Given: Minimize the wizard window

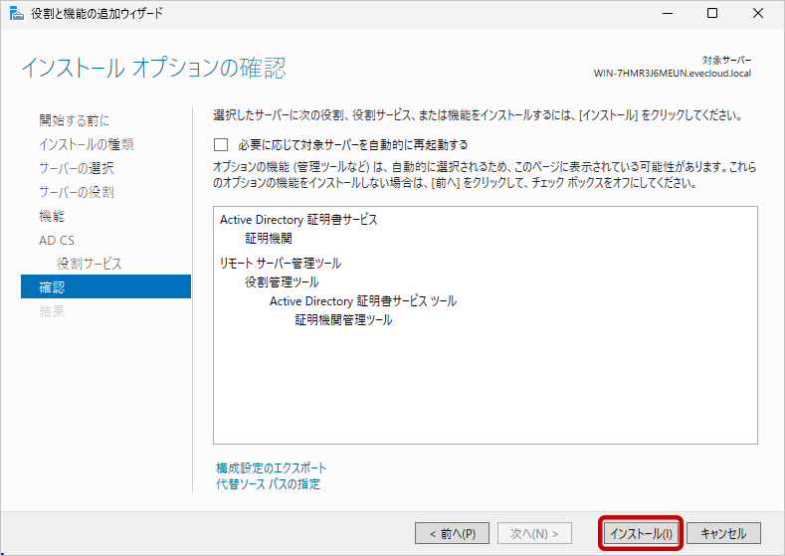Looking at the screenshot, I should 666,13.
